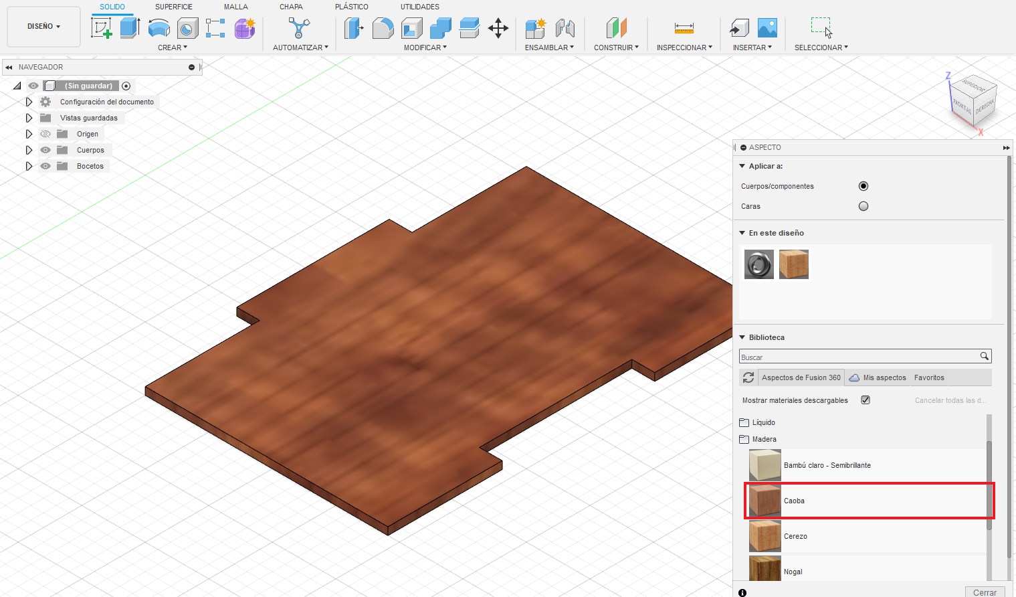Select the Press Pull tool icon
This screenshot has height=597, width=1016.
(x=354, y=28)
